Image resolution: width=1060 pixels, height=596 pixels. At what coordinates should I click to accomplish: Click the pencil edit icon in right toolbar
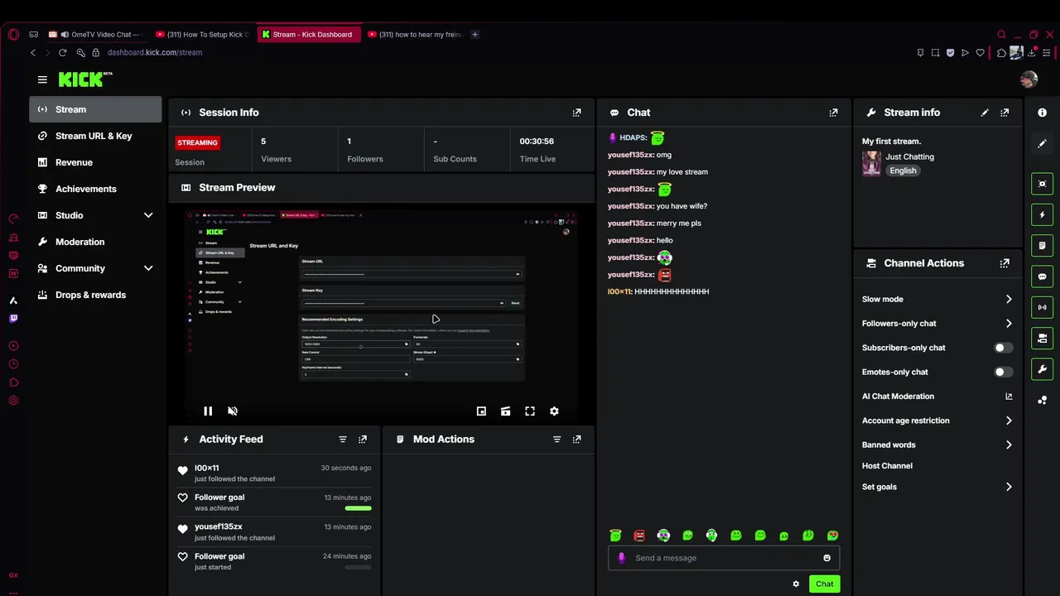coord(1043,143)
